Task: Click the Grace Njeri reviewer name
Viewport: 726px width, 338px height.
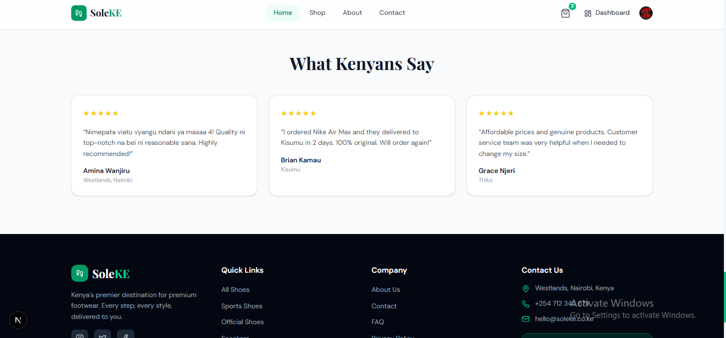Action: [496, 171]
